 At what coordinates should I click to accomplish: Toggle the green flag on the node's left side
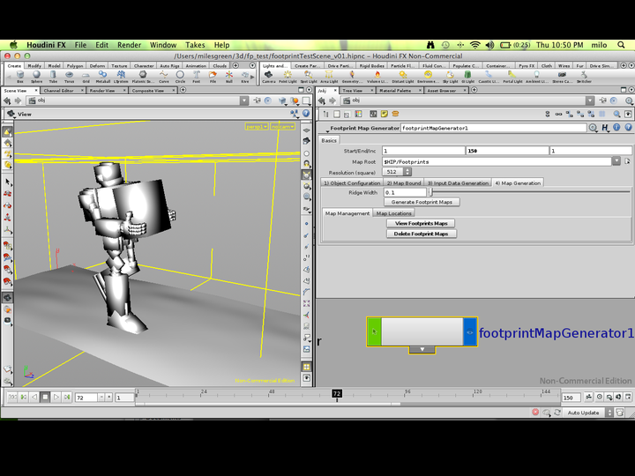(x=374, y=332)
